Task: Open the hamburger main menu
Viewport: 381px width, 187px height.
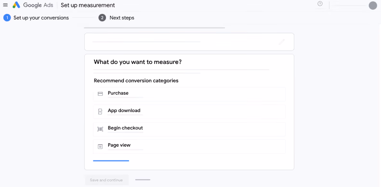Action: point(5,5)
